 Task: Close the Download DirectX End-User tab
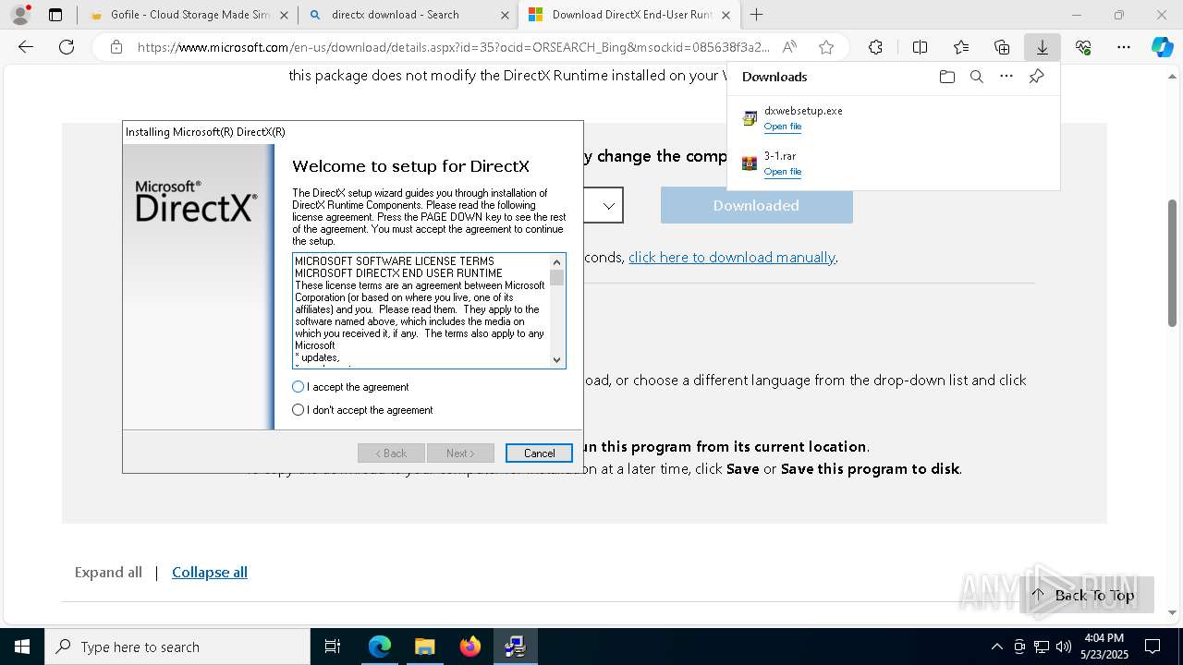[726, 15]
